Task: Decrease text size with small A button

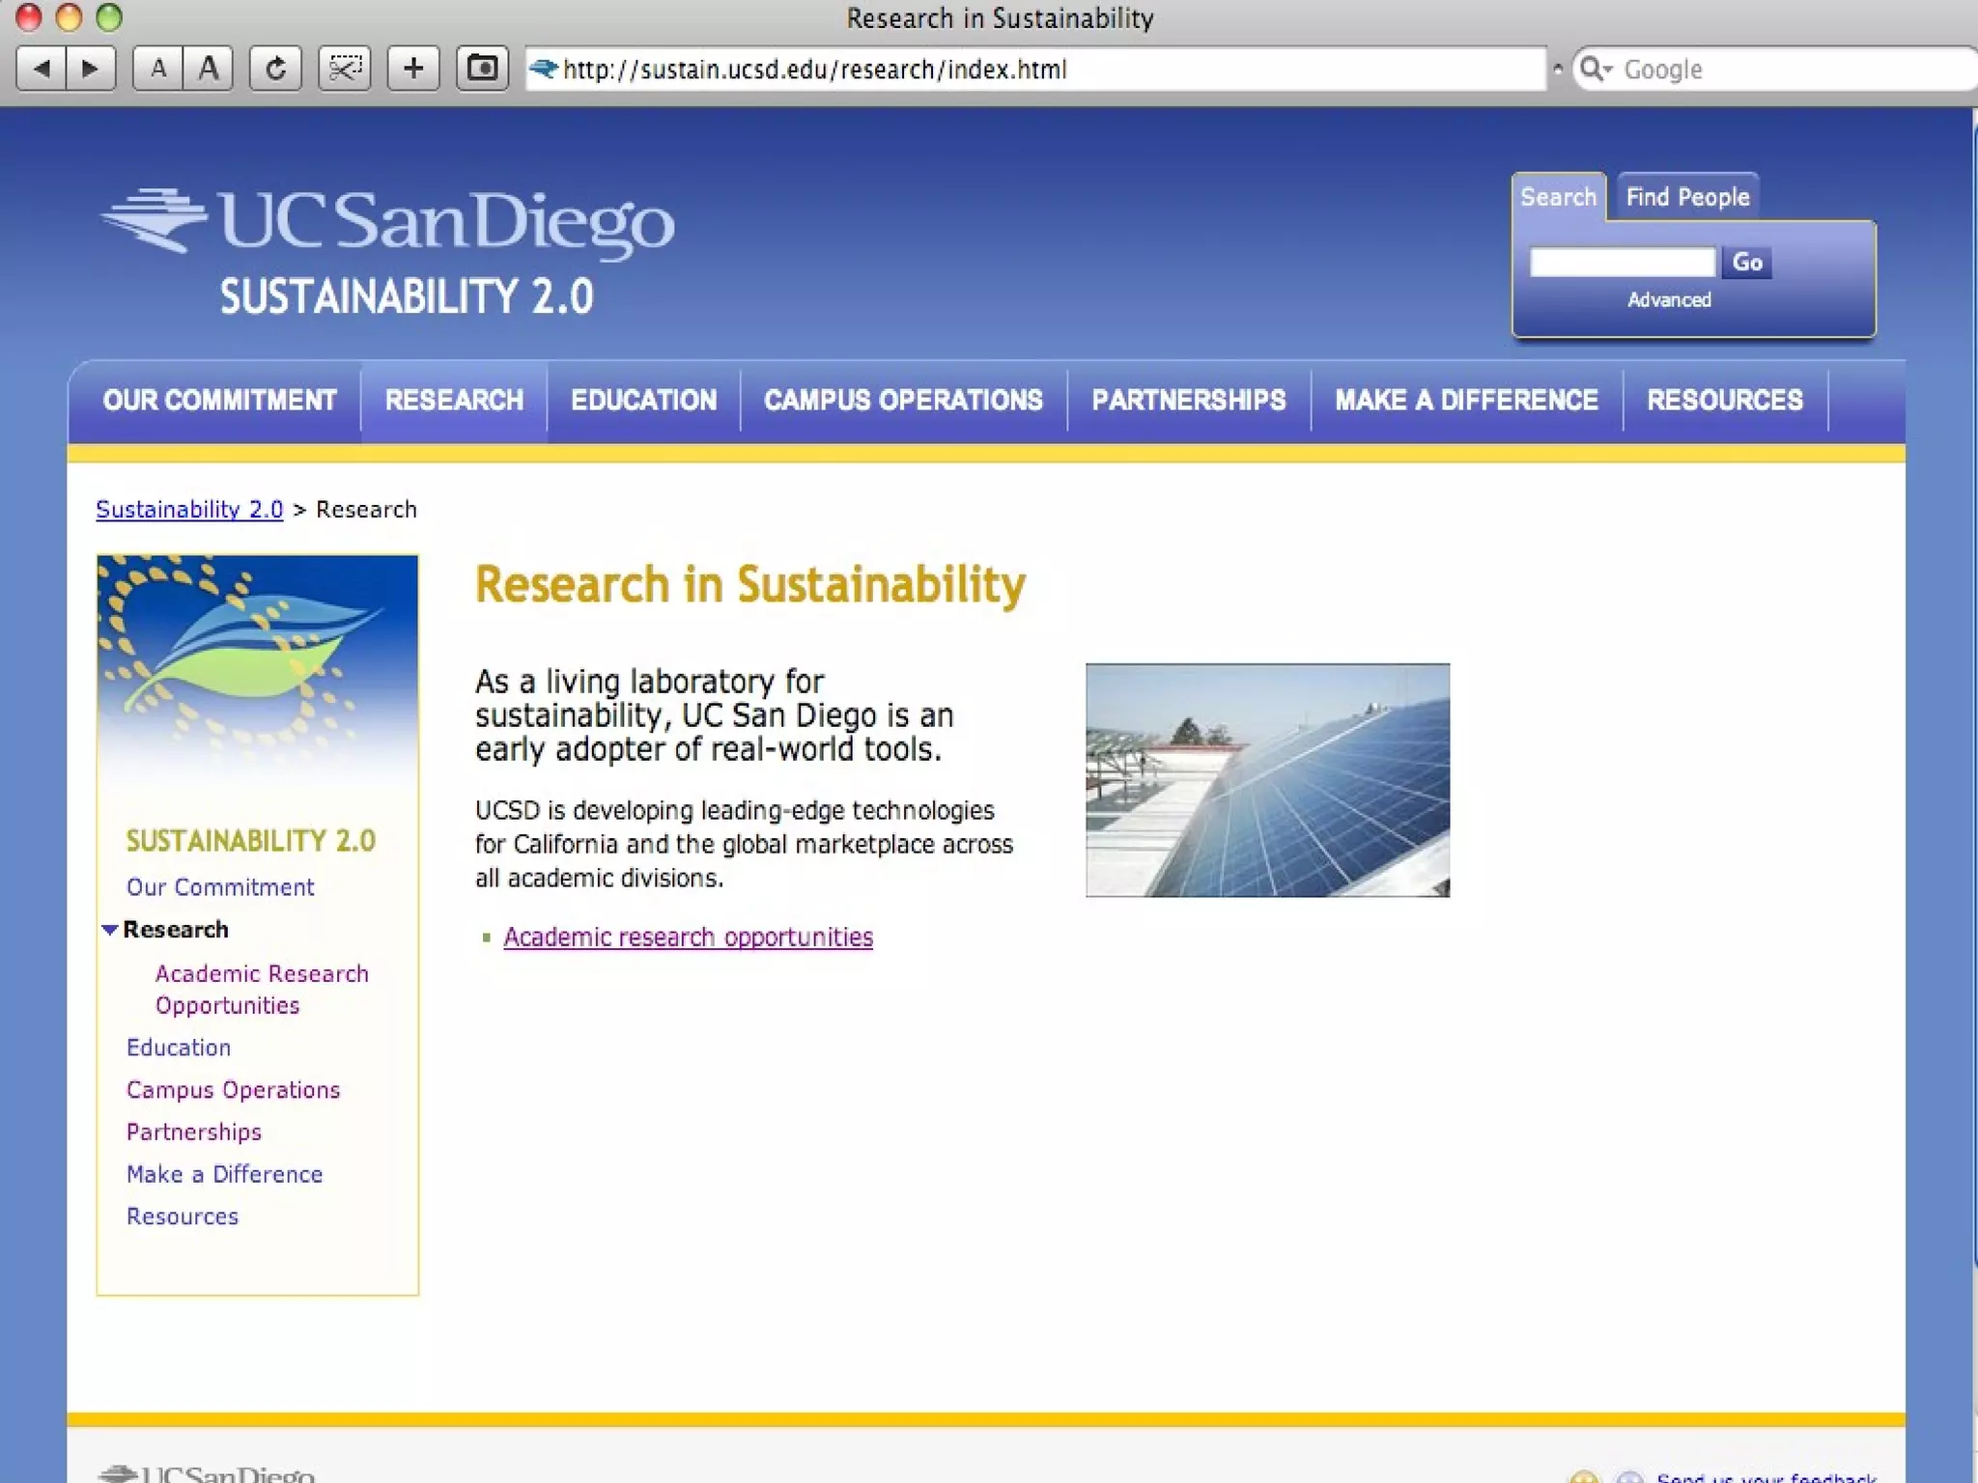Action: tap(158, 69)
